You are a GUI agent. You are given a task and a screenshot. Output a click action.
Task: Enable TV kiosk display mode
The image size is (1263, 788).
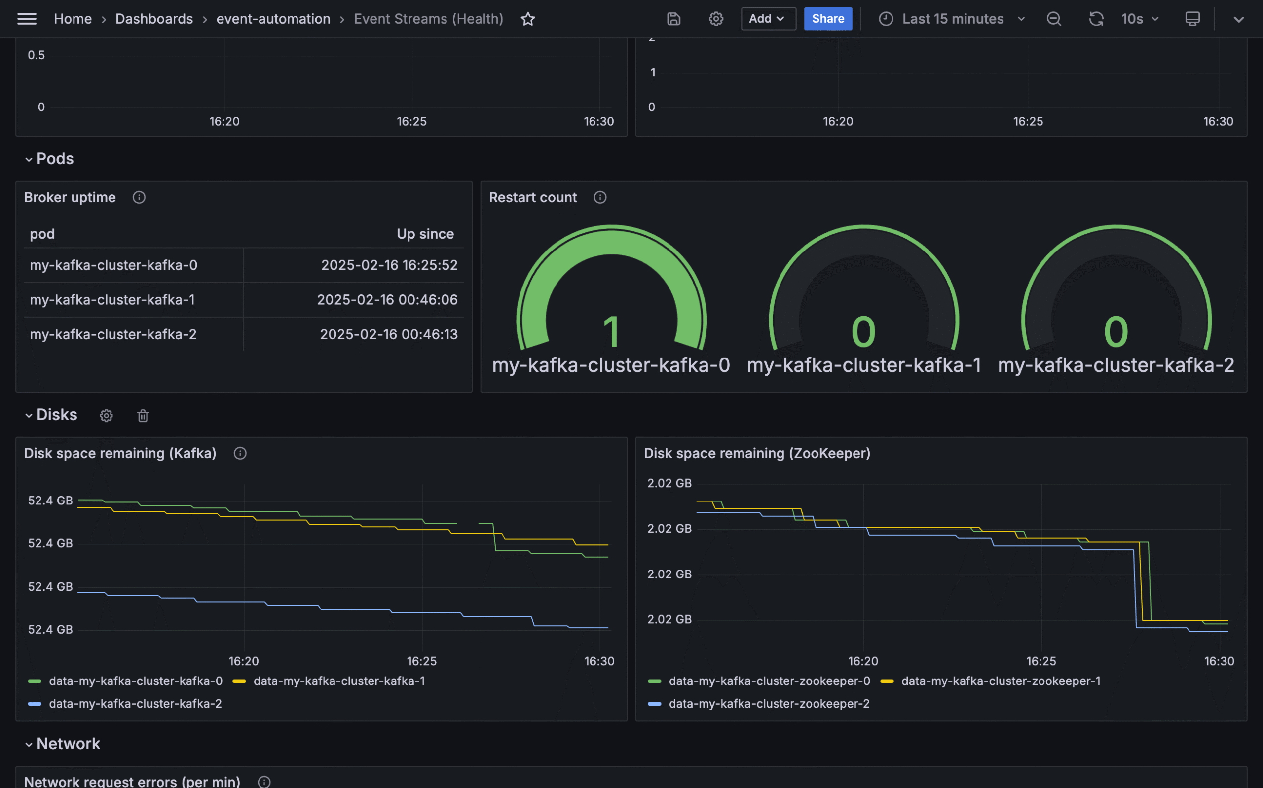point(1192,19)
